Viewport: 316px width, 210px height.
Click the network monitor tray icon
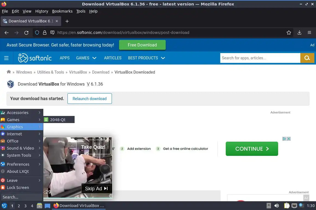pos(294,206)
